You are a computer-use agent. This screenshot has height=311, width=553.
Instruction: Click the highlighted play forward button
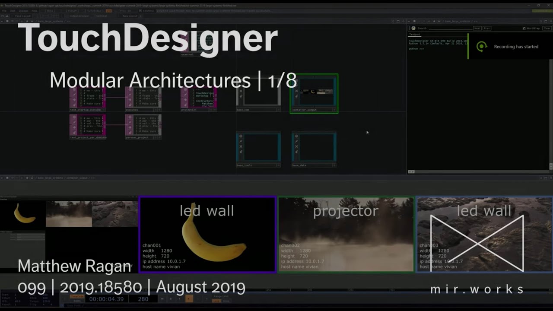[x=189, y=299]
